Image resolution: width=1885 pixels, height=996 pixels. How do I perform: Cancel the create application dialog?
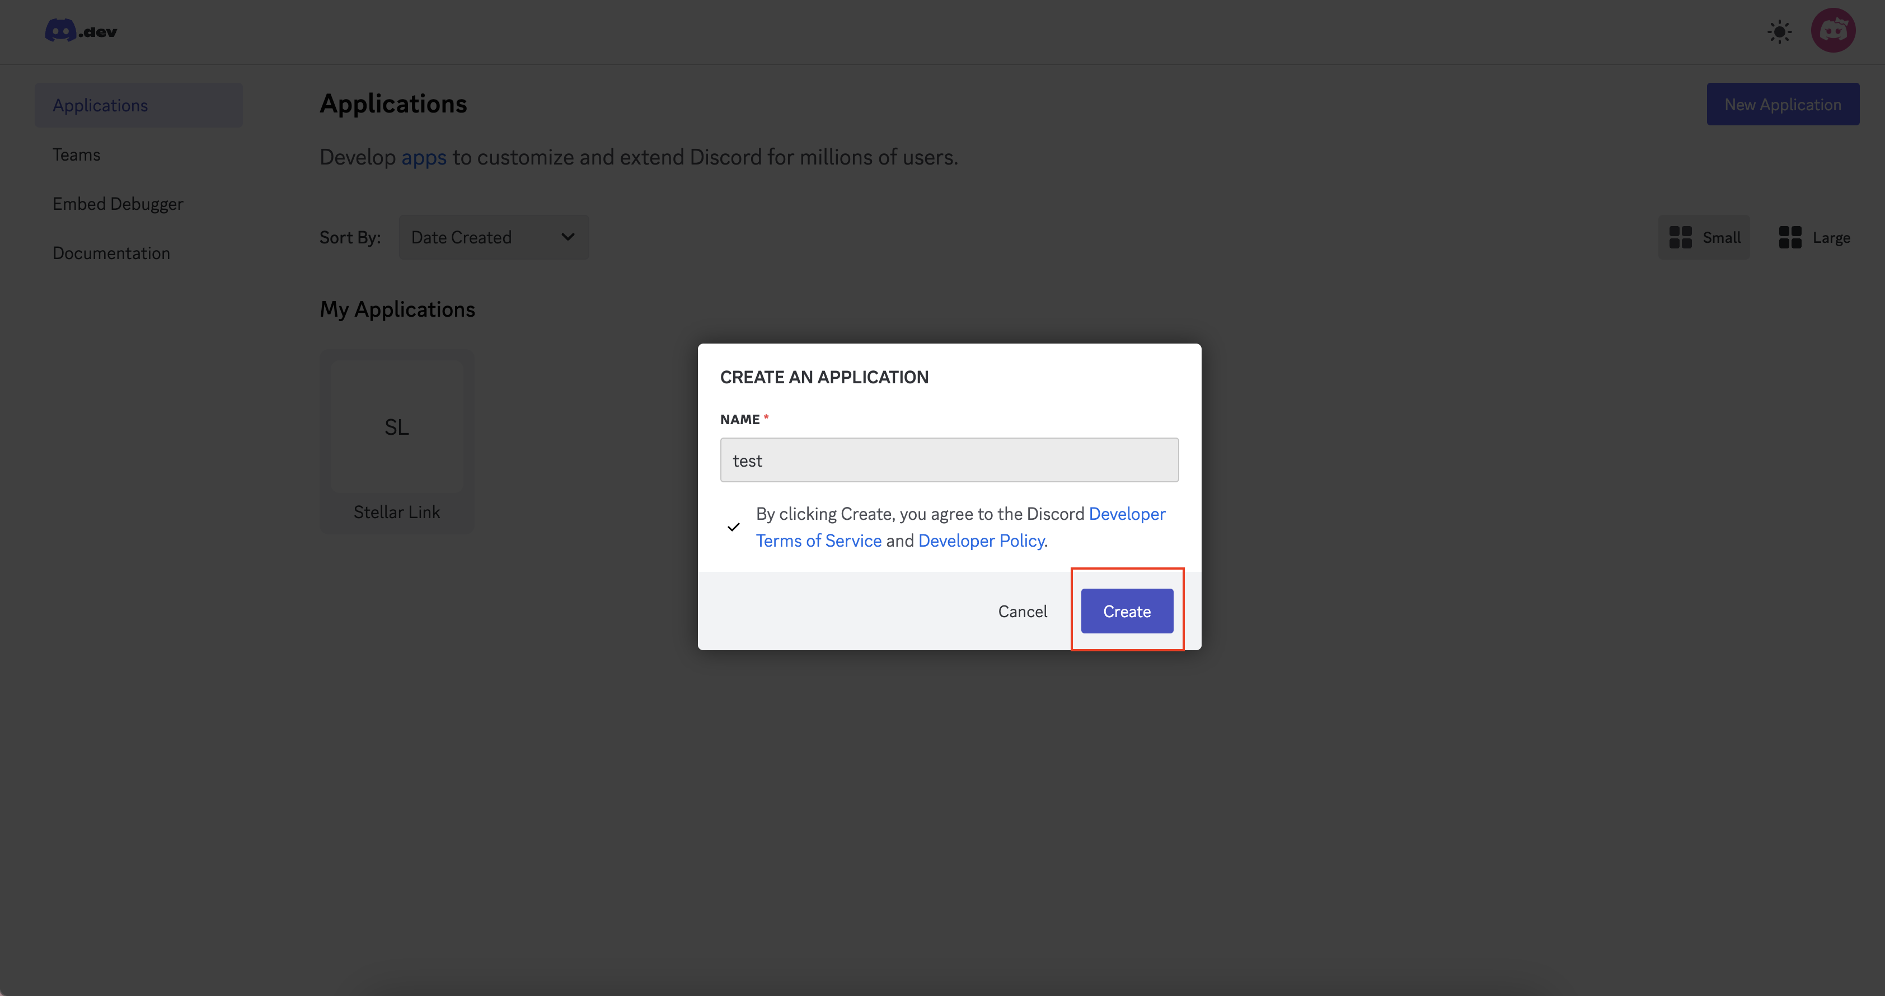(1023, 611)
